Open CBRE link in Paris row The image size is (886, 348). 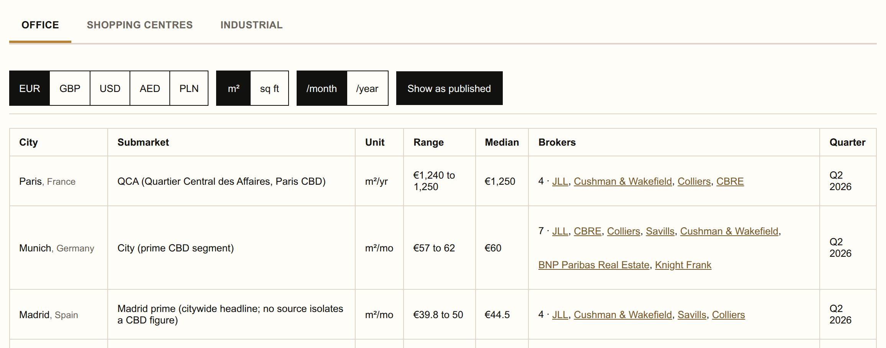click(x=730, y=181)
